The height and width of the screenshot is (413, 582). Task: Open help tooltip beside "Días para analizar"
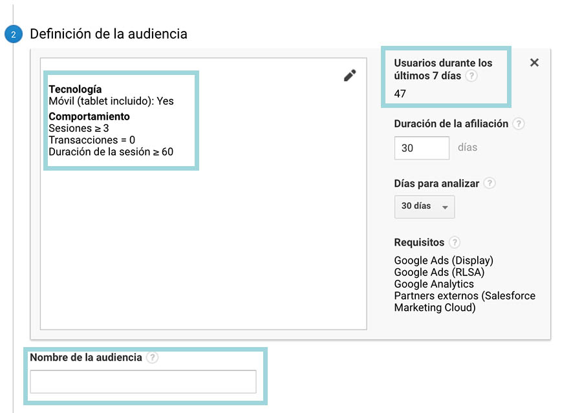pos(490,183)
